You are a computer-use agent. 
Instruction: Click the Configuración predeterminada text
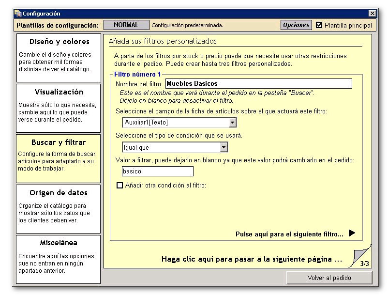tap(187, 25)
